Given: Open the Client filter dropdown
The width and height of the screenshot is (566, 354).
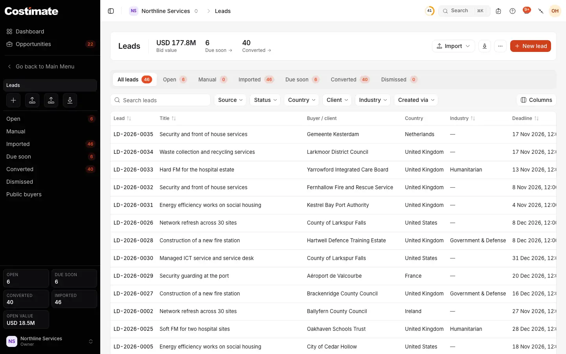Looking at the screenshot, I should coord(337,100).
